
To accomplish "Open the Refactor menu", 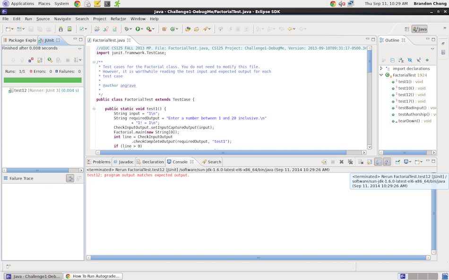I will point(119,19).
